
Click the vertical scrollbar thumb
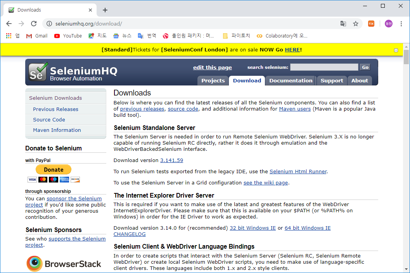[x=406, y=57]
